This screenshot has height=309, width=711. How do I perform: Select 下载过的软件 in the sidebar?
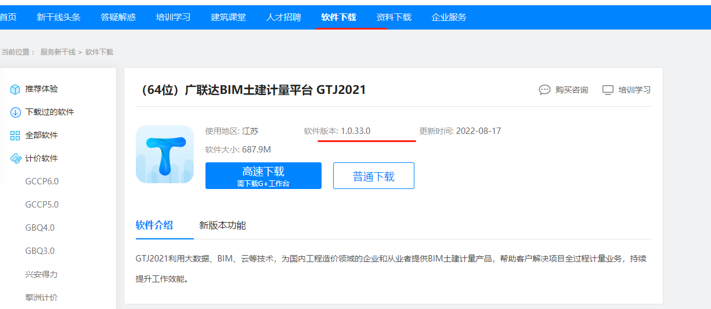[x=50, y=112]
